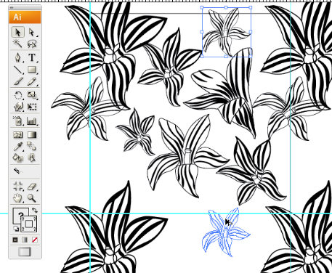Viewport: 332px width, 273px height.
Task: Choose the Warp tool
Action: coord(18,107)
